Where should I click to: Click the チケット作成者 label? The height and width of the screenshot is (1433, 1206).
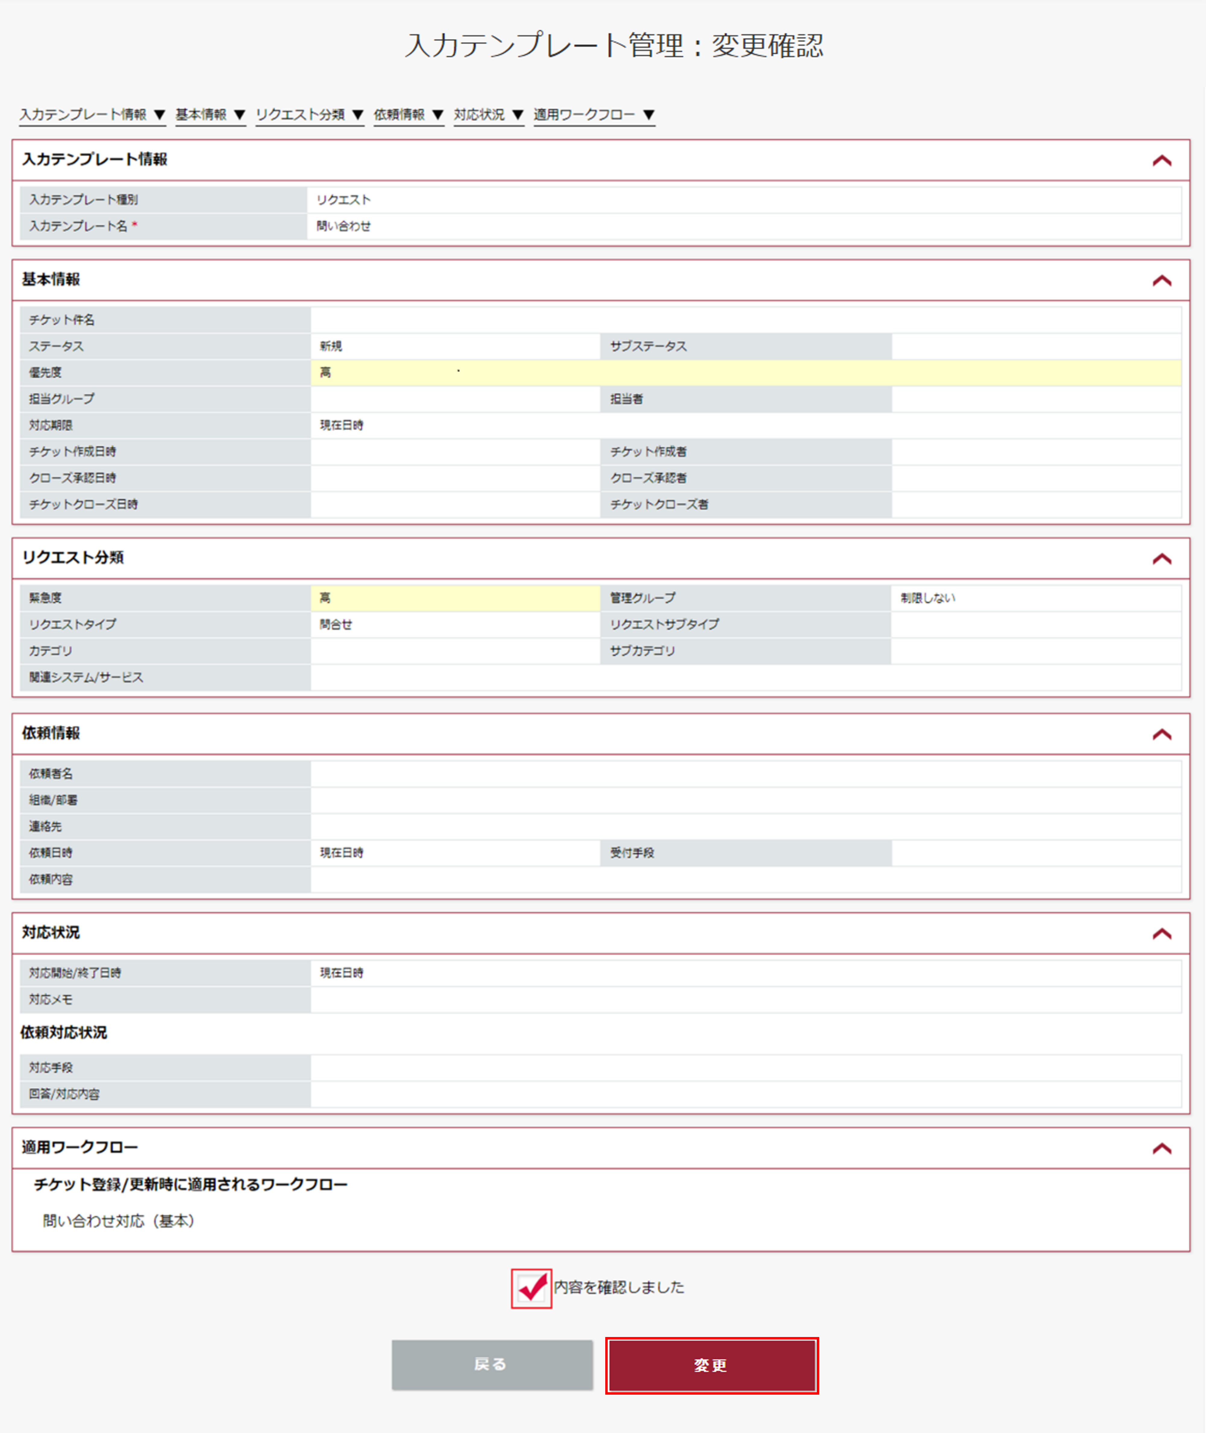648,451
